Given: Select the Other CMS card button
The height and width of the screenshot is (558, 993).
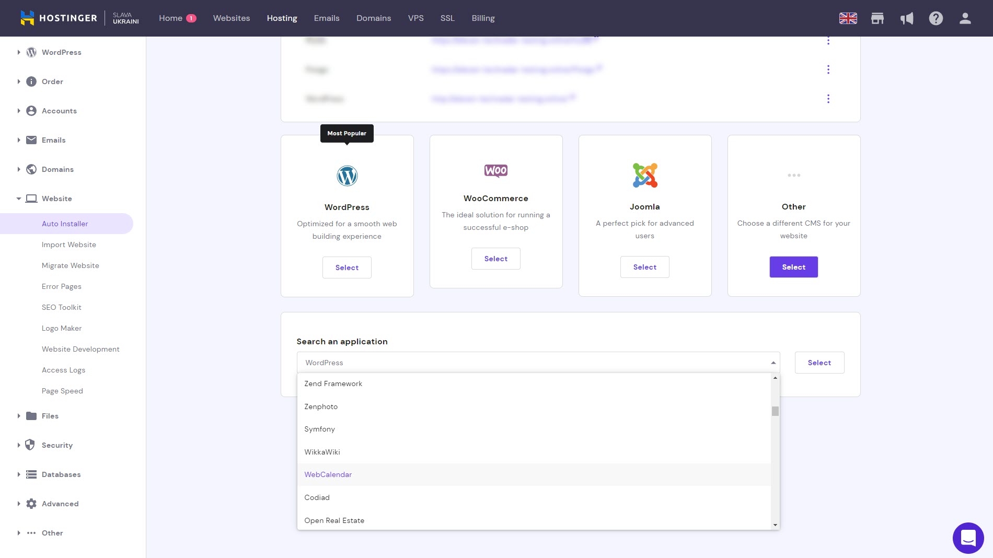Looking at the screenshot, I should click(794, 267).
